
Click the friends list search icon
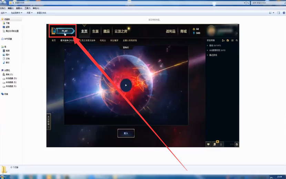[x=237, y=41]
